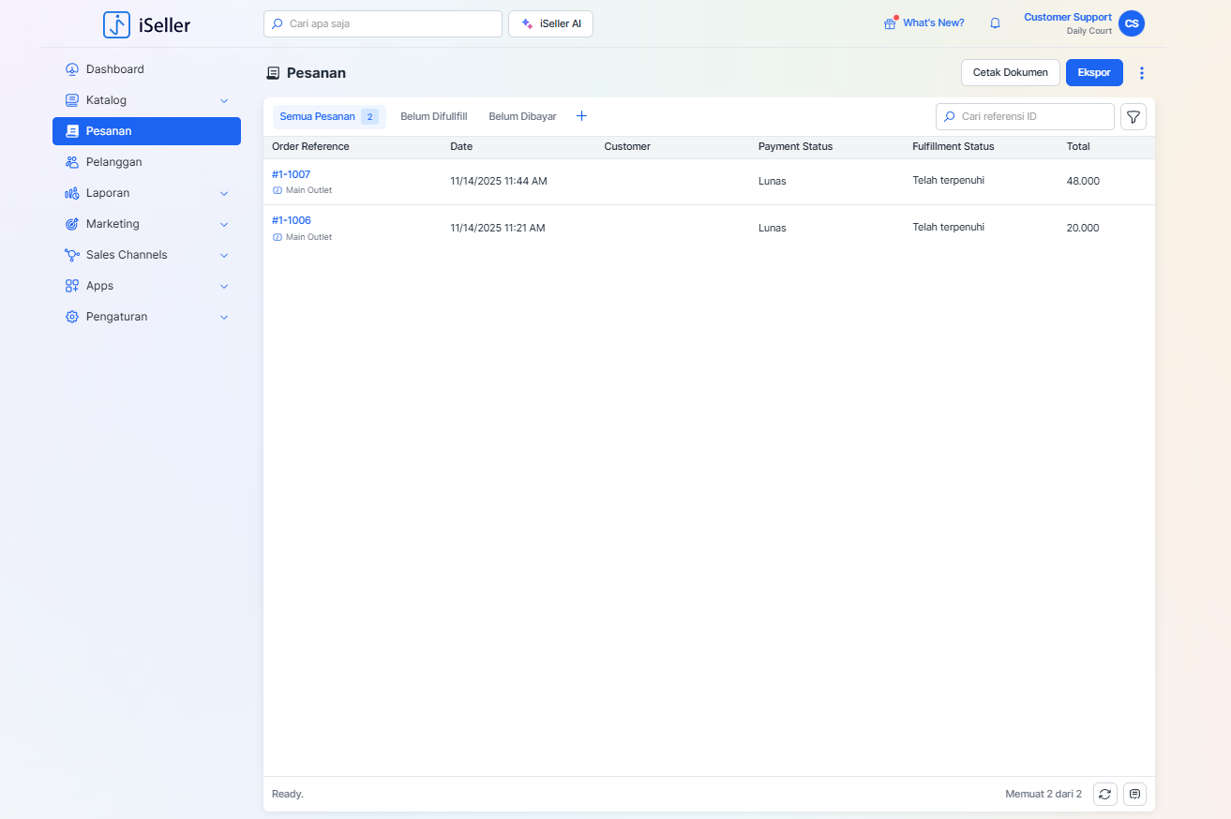
Task: Switch to Belum Difullfill tab
Action: click(x=433, y=117)
